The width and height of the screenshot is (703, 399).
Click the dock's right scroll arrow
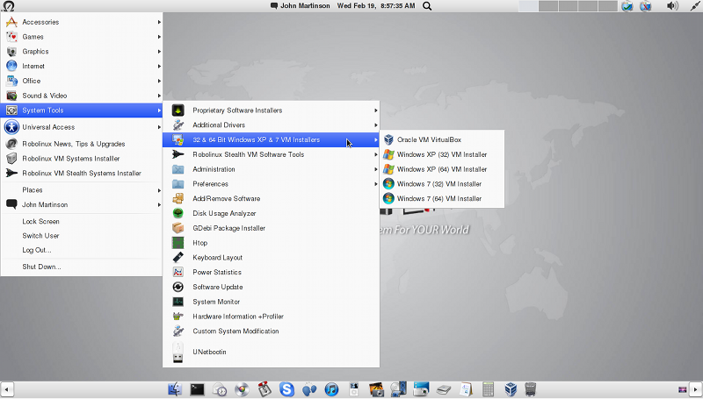pyautogui.click(x=696, y=389)
